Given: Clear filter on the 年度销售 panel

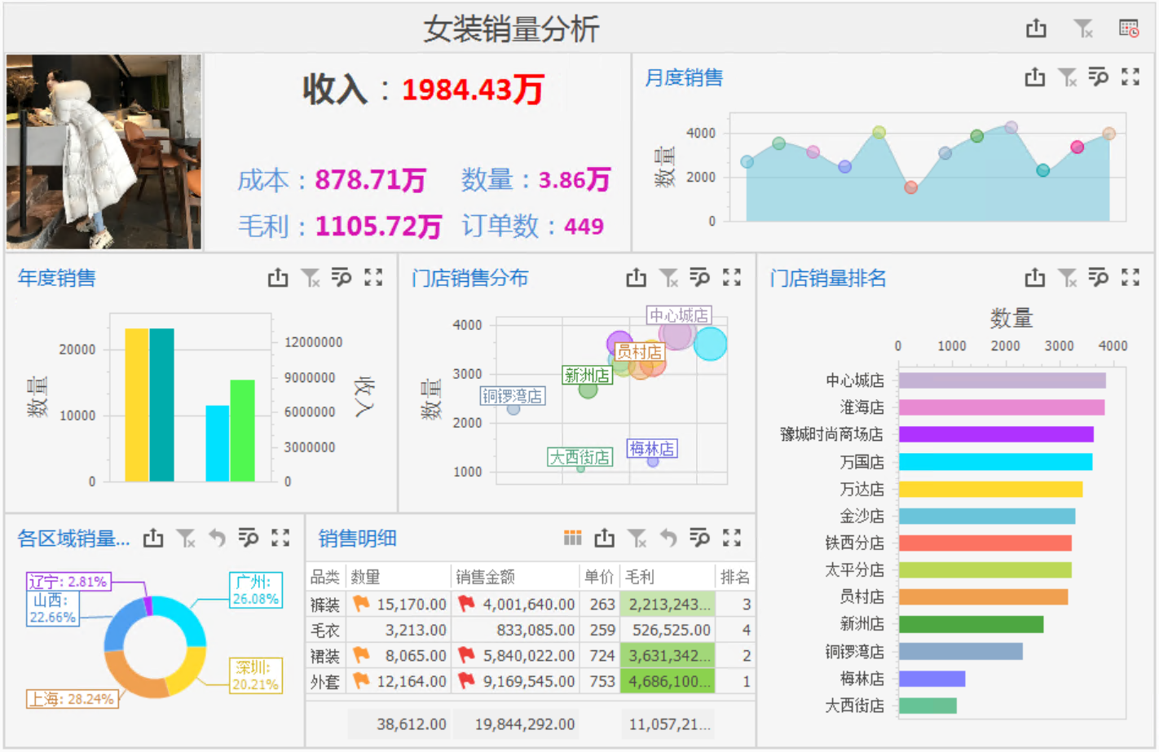Looking at the screenshot, I should pyautogui.click(x=311, y=278).
